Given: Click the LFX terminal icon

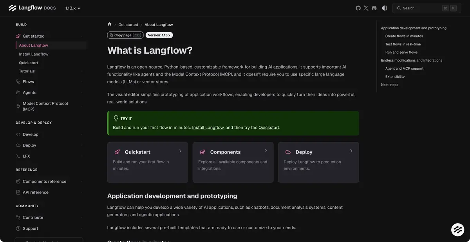Looking at the screenshot, I should pyautogui.click(x=18, y=156).
